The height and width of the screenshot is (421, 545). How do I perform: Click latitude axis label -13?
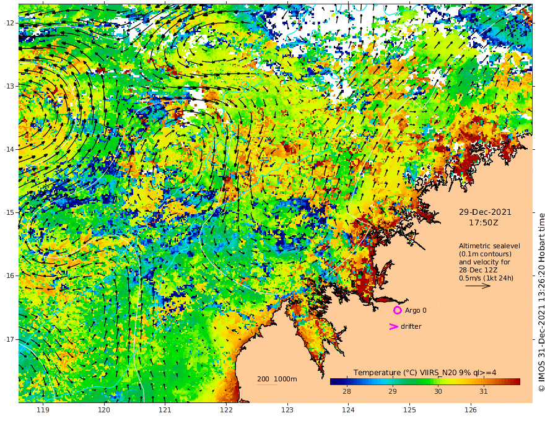click(9, 86)
